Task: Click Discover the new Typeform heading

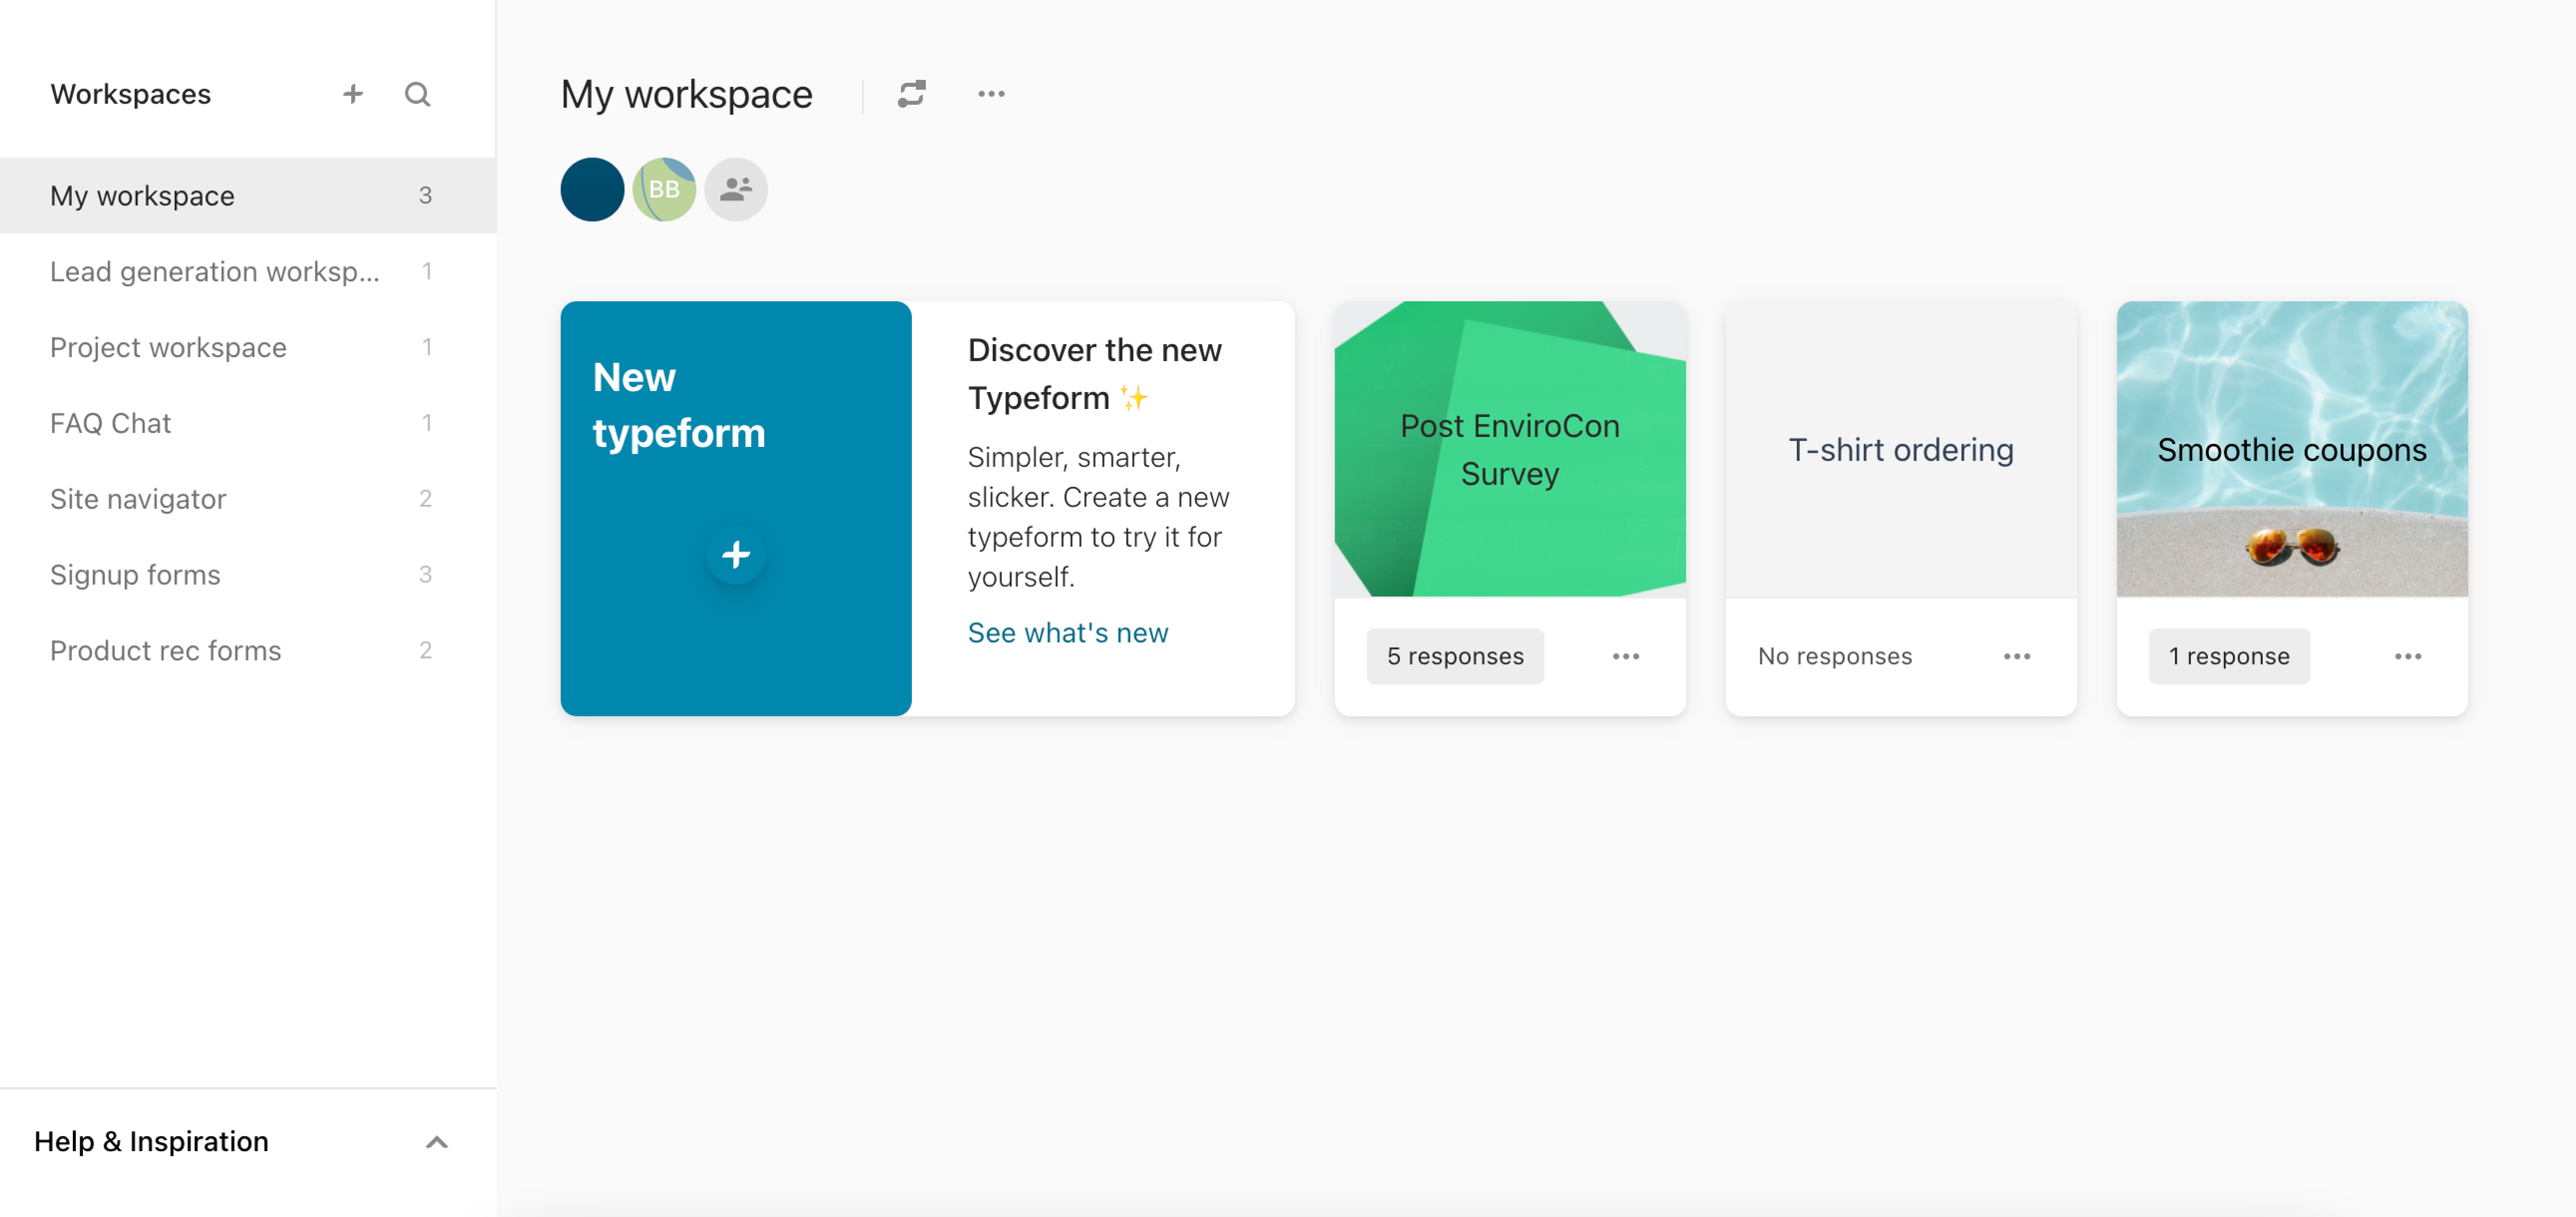Action: click(x=1094, y=374)
